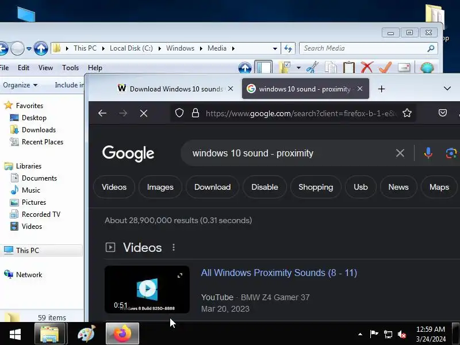Screen dimensions: 460x345
Task: Open the Explorer Edit menu
Action: [24, 68]
